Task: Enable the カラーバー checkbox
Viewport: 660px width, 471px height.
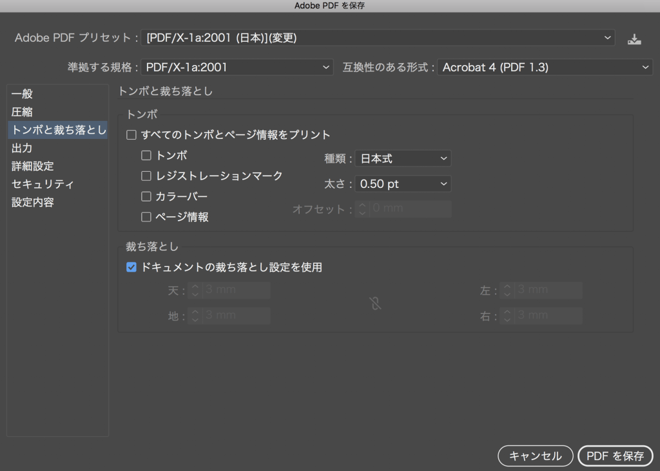Action: coord(146,196)
